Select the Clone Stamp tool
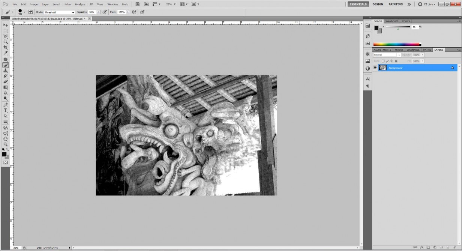The image size is (462, 251). (x=6, y=71)
